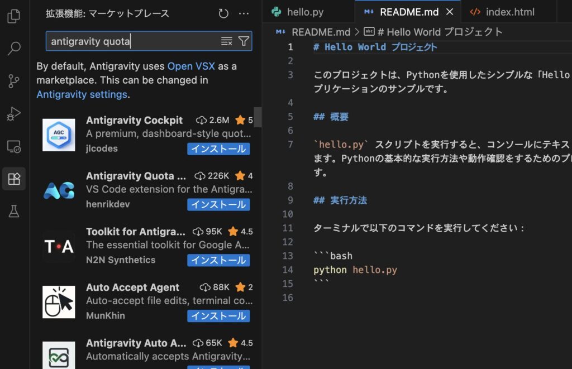Open the Testing flask icon
The image size is (572, 369).
(x=14, y=212)
